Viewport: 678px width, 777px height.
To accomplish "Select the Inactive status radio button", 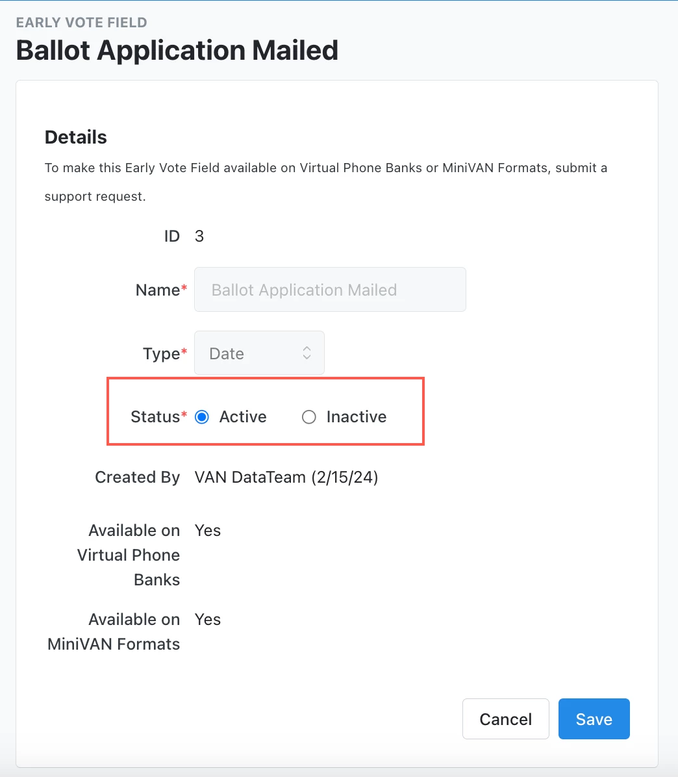I will (x=309, y=417).
